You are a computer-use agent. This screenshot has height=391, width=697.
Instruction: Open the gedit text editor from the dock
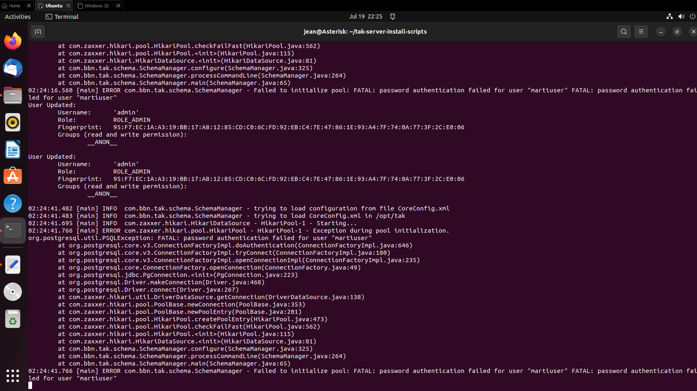[13, 265]
